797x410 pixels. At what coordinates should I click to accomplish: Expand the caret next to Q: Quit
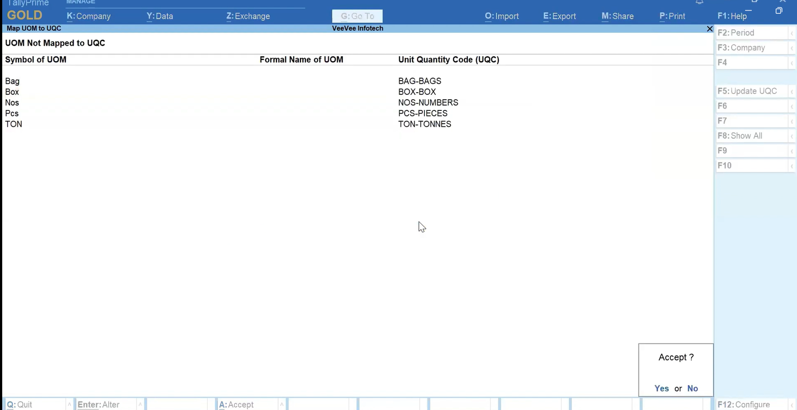point(69,405)
